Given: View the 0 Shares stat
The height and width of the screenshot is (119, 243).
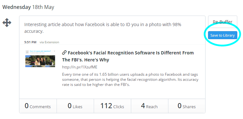Looking at the screenshot, I should pyautogui.click(x=186, y=106).
